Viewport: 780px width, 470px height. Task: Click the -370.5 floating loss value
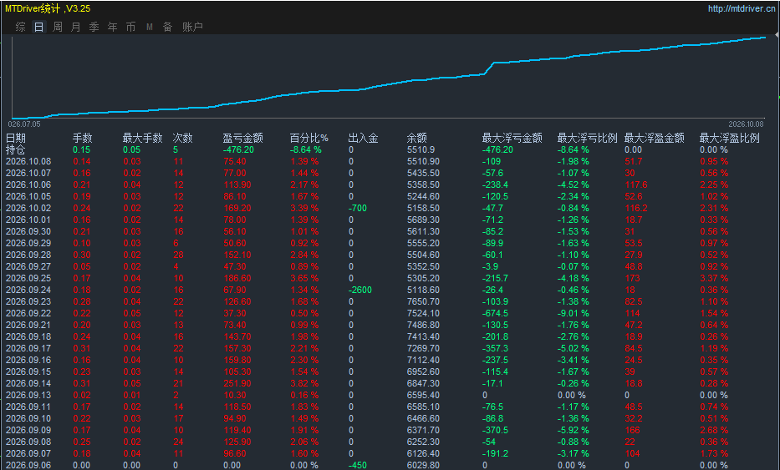pyautogui.click(x=495, y=430)
